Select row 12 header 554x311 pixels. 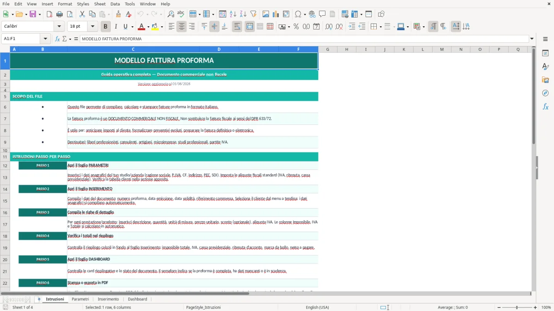(5, 165)
